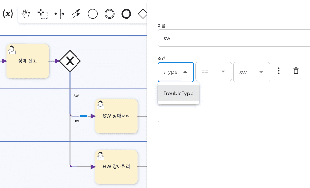Activate the global connect arrow tool
Image resolution: width=310 pixels, height=188 pixels.
point(76,14)
